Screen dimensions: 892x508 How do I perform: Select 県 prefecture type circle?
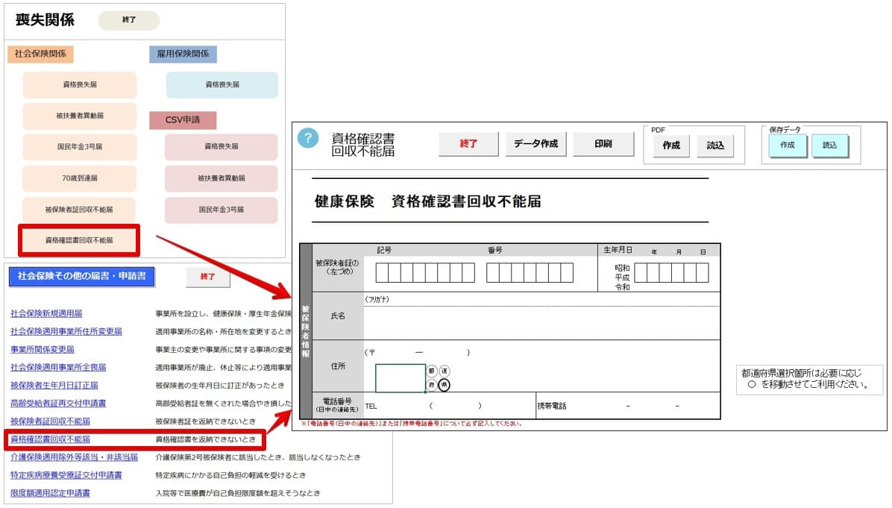click(445, 385)
